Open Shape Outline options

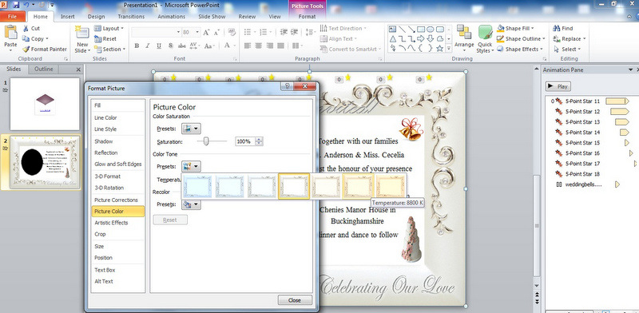click(x=522, y=38)
